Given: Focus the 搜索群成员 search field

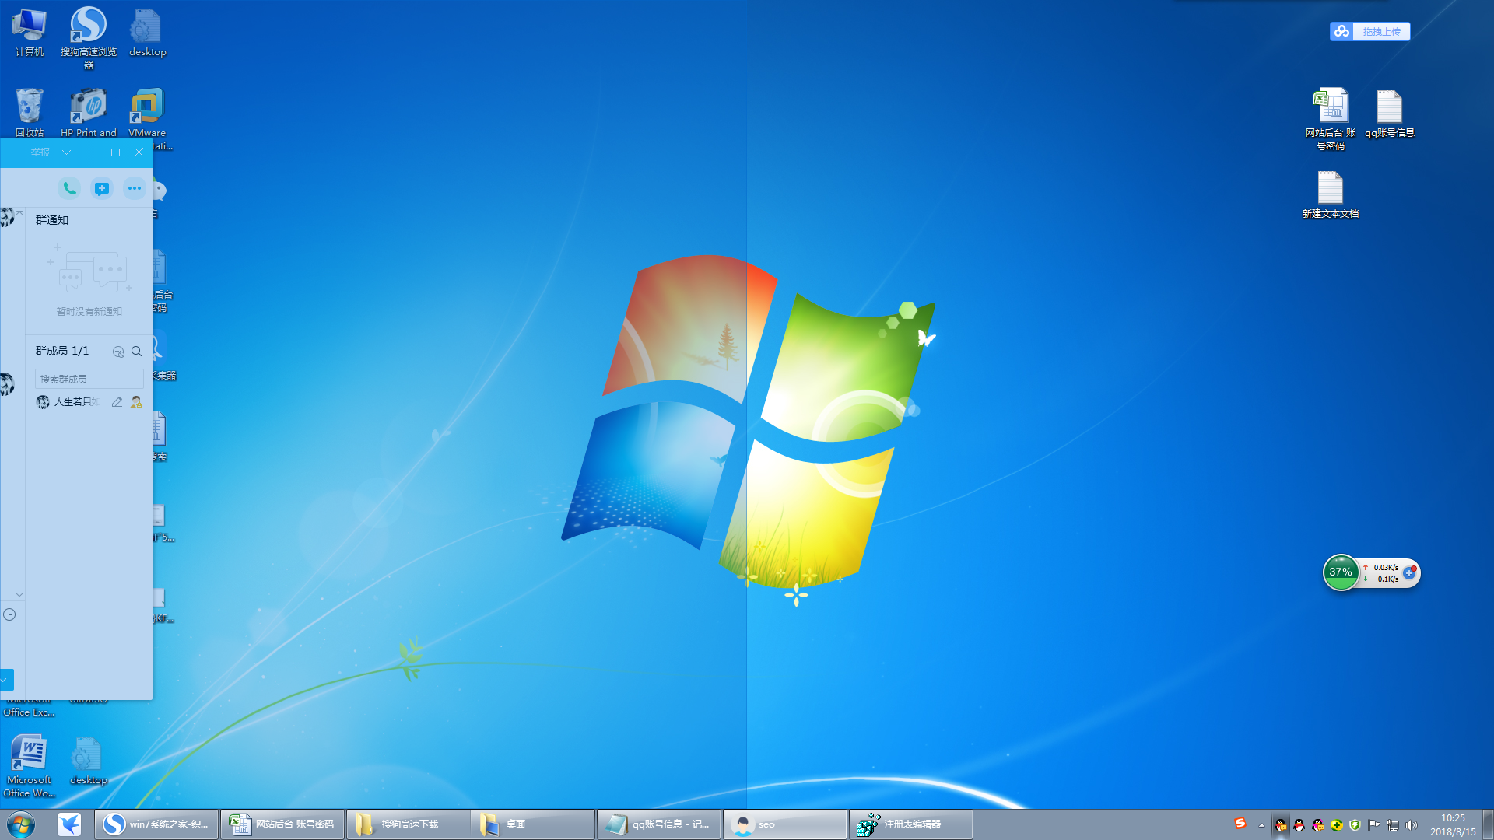Looking at the screenshot, I should point(89,379).
